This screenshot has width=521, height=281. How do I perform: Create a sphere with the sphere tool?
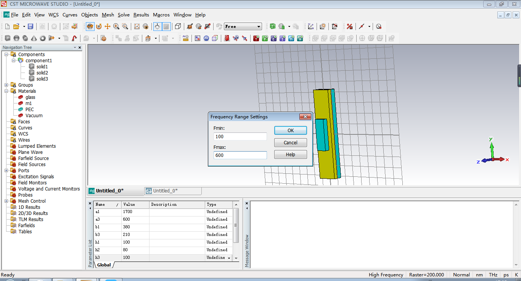click(16, 38)
